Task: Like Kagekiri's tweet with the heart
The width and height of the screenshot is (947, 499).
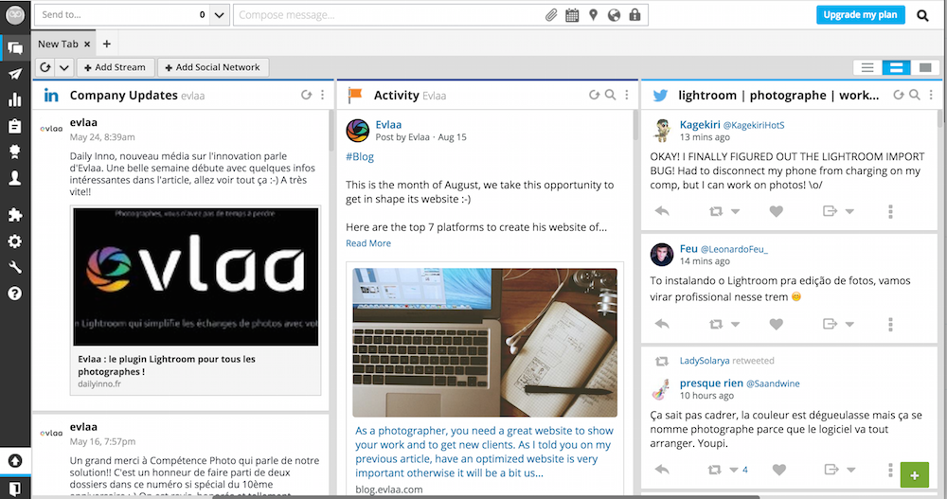Action: (777, 211)
